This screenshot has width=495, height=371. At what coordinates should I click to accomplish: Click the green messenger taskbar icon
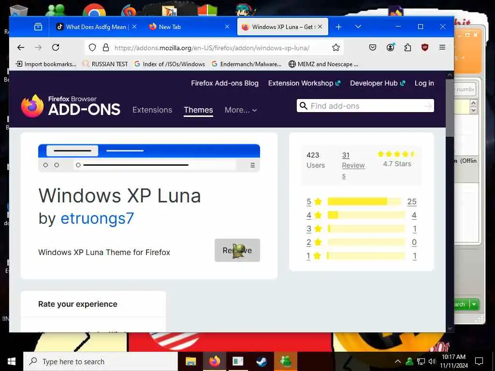pos(286,361)
